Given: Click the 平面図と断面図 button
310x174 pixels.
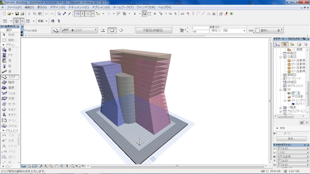Looking at the screenshot, I should point(153,30).
